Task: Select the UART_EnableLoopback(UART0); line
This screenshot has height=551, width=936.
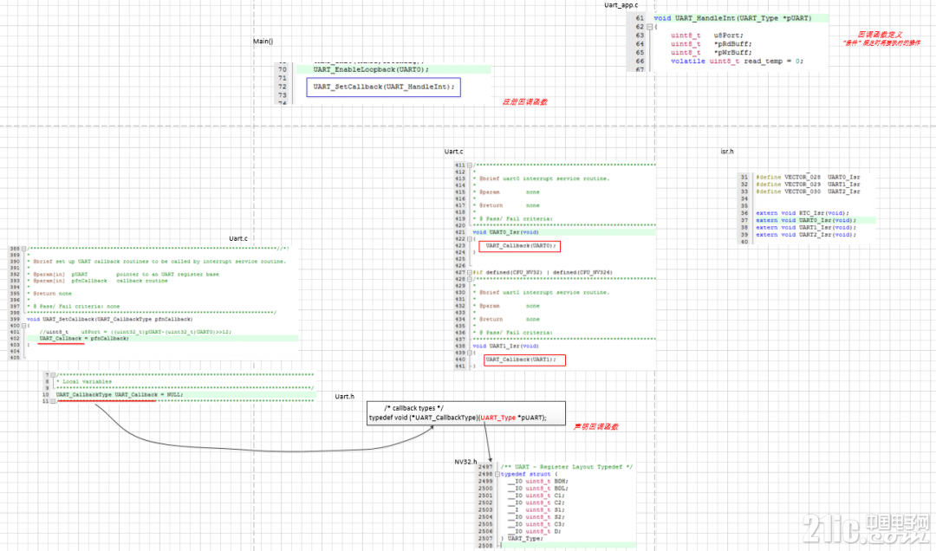Action: tap(371, 69)
